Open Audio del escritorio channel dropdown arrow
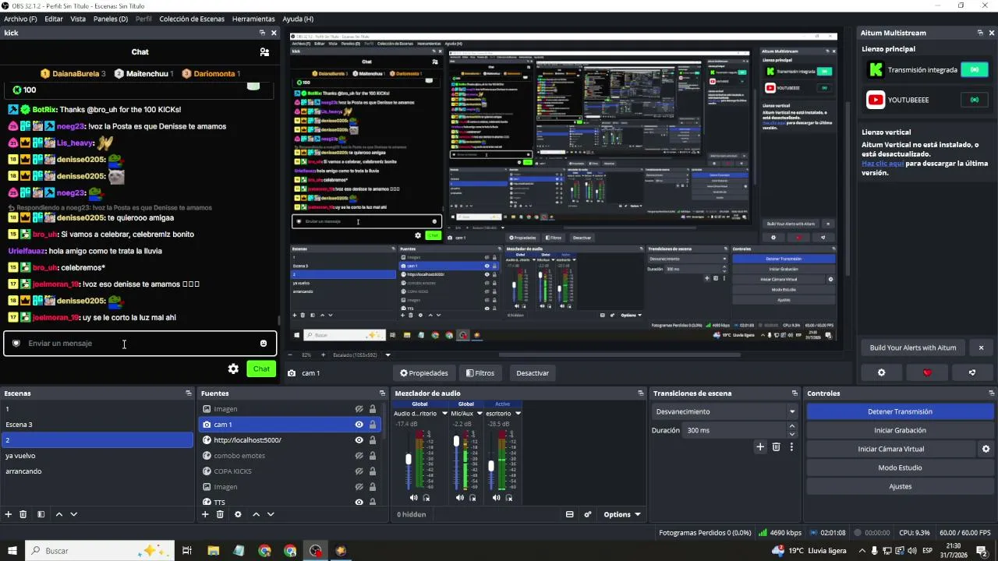Screen dimensions: 998x561 [444, 414]
